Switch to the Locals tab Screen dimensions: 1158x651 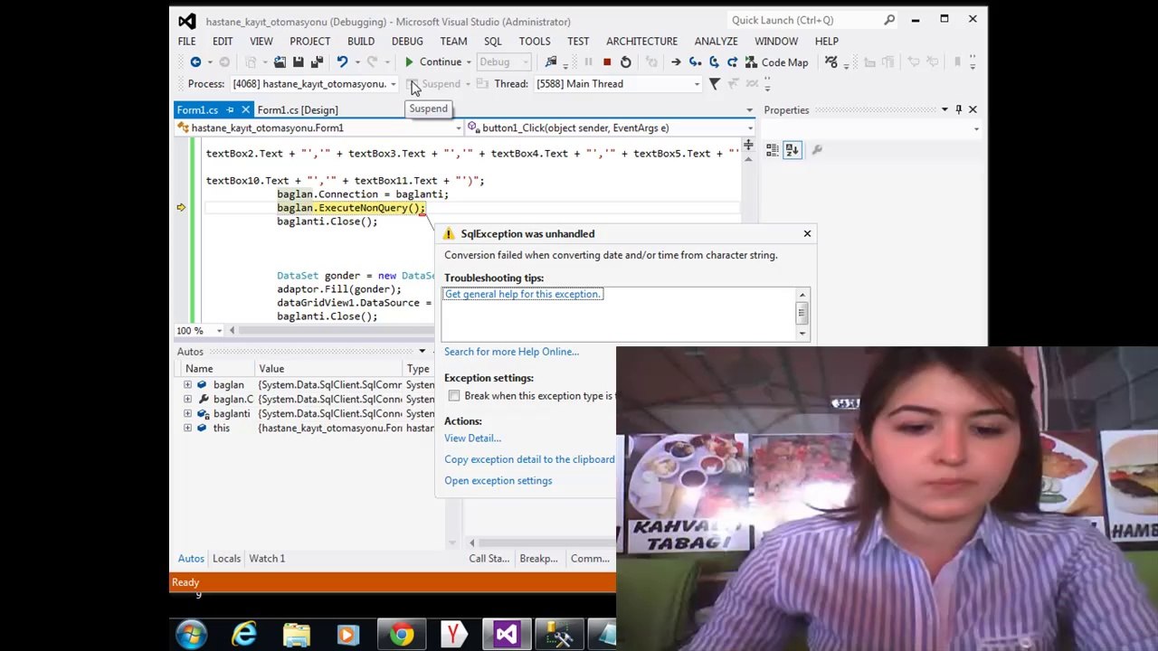[226, 559]
